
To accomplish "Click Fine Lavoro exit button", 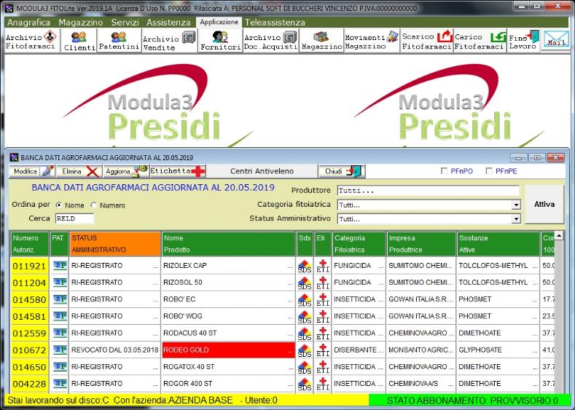I will click(524, 41).
